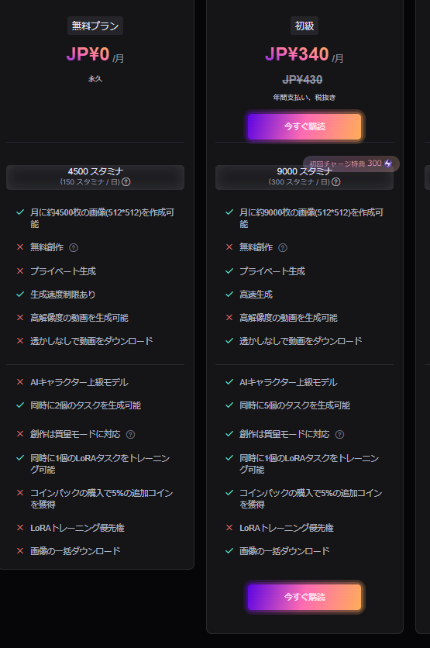Click the bottom 今すぐ購読 button
This screenshot has width=430, height=648.
(304, 597)
